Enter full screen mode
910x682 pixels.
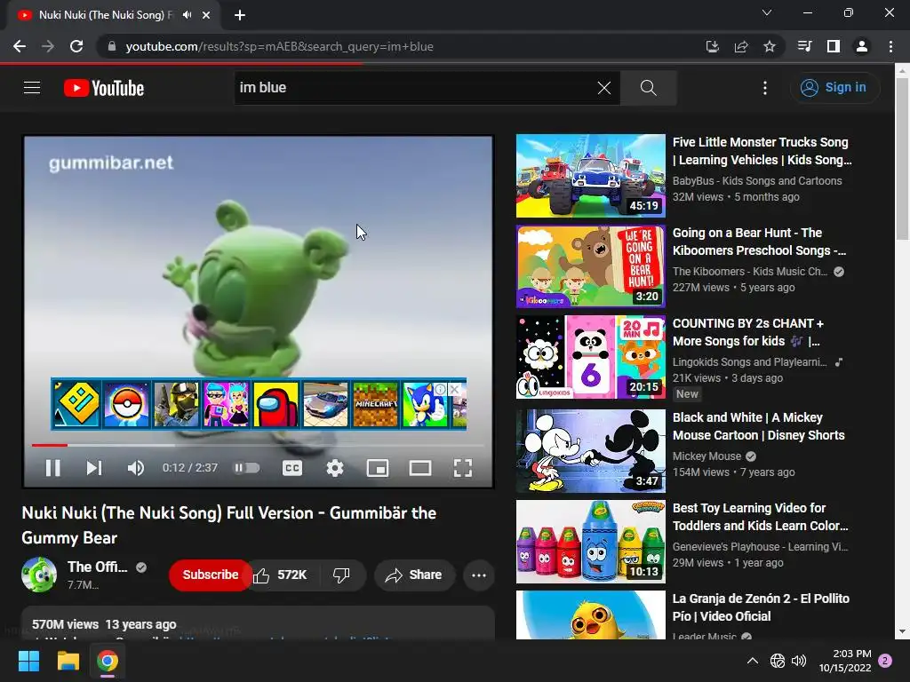pyautogui.click(x=462, y=467)
